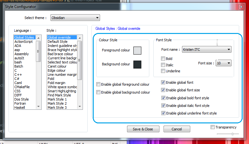This screenshot has height=144, width=249.
Task: Click the Background colour swatch
Action: coord(137,64)
